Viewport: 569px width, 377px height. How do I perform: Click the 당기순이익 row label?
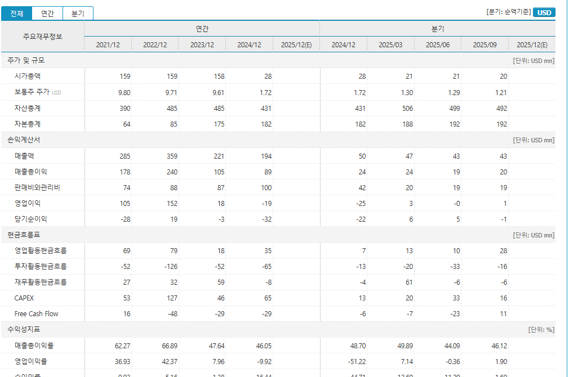click(30, 219)
